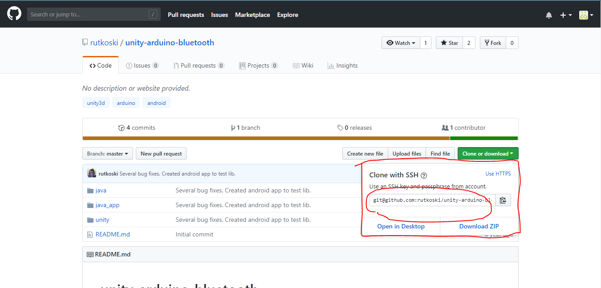Open rutkoski owner profile link
Screen dimensions: 601x288
[x=104, y=43]
